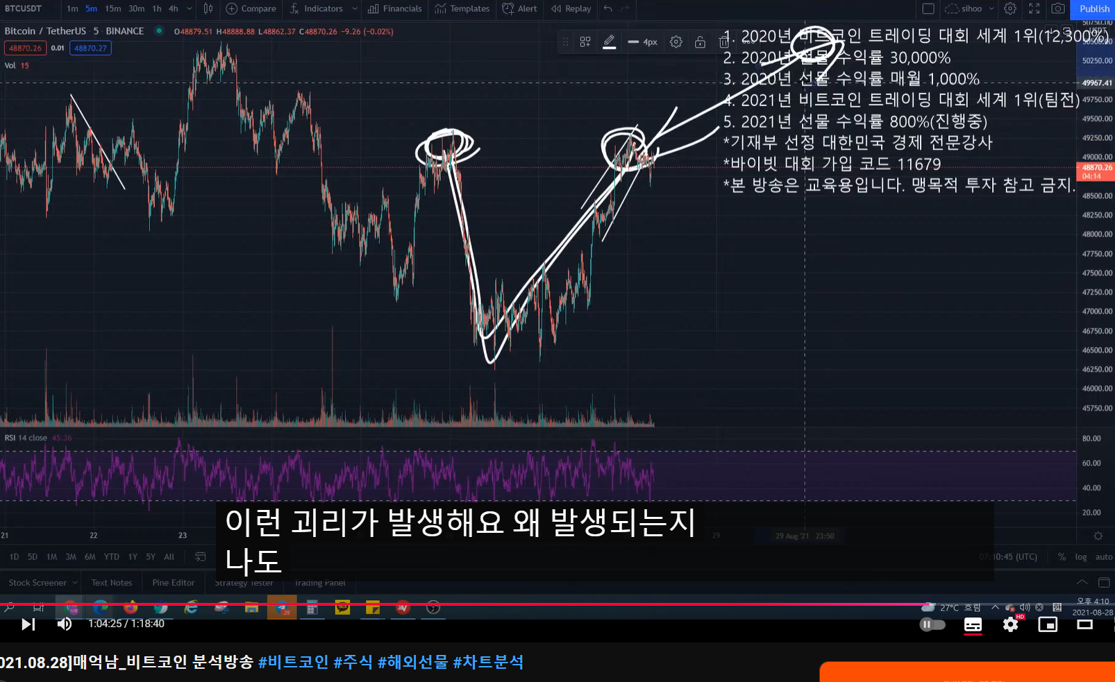Open the brush line color picker
This screenshot has width=1115, height=682.
point(609,42)
